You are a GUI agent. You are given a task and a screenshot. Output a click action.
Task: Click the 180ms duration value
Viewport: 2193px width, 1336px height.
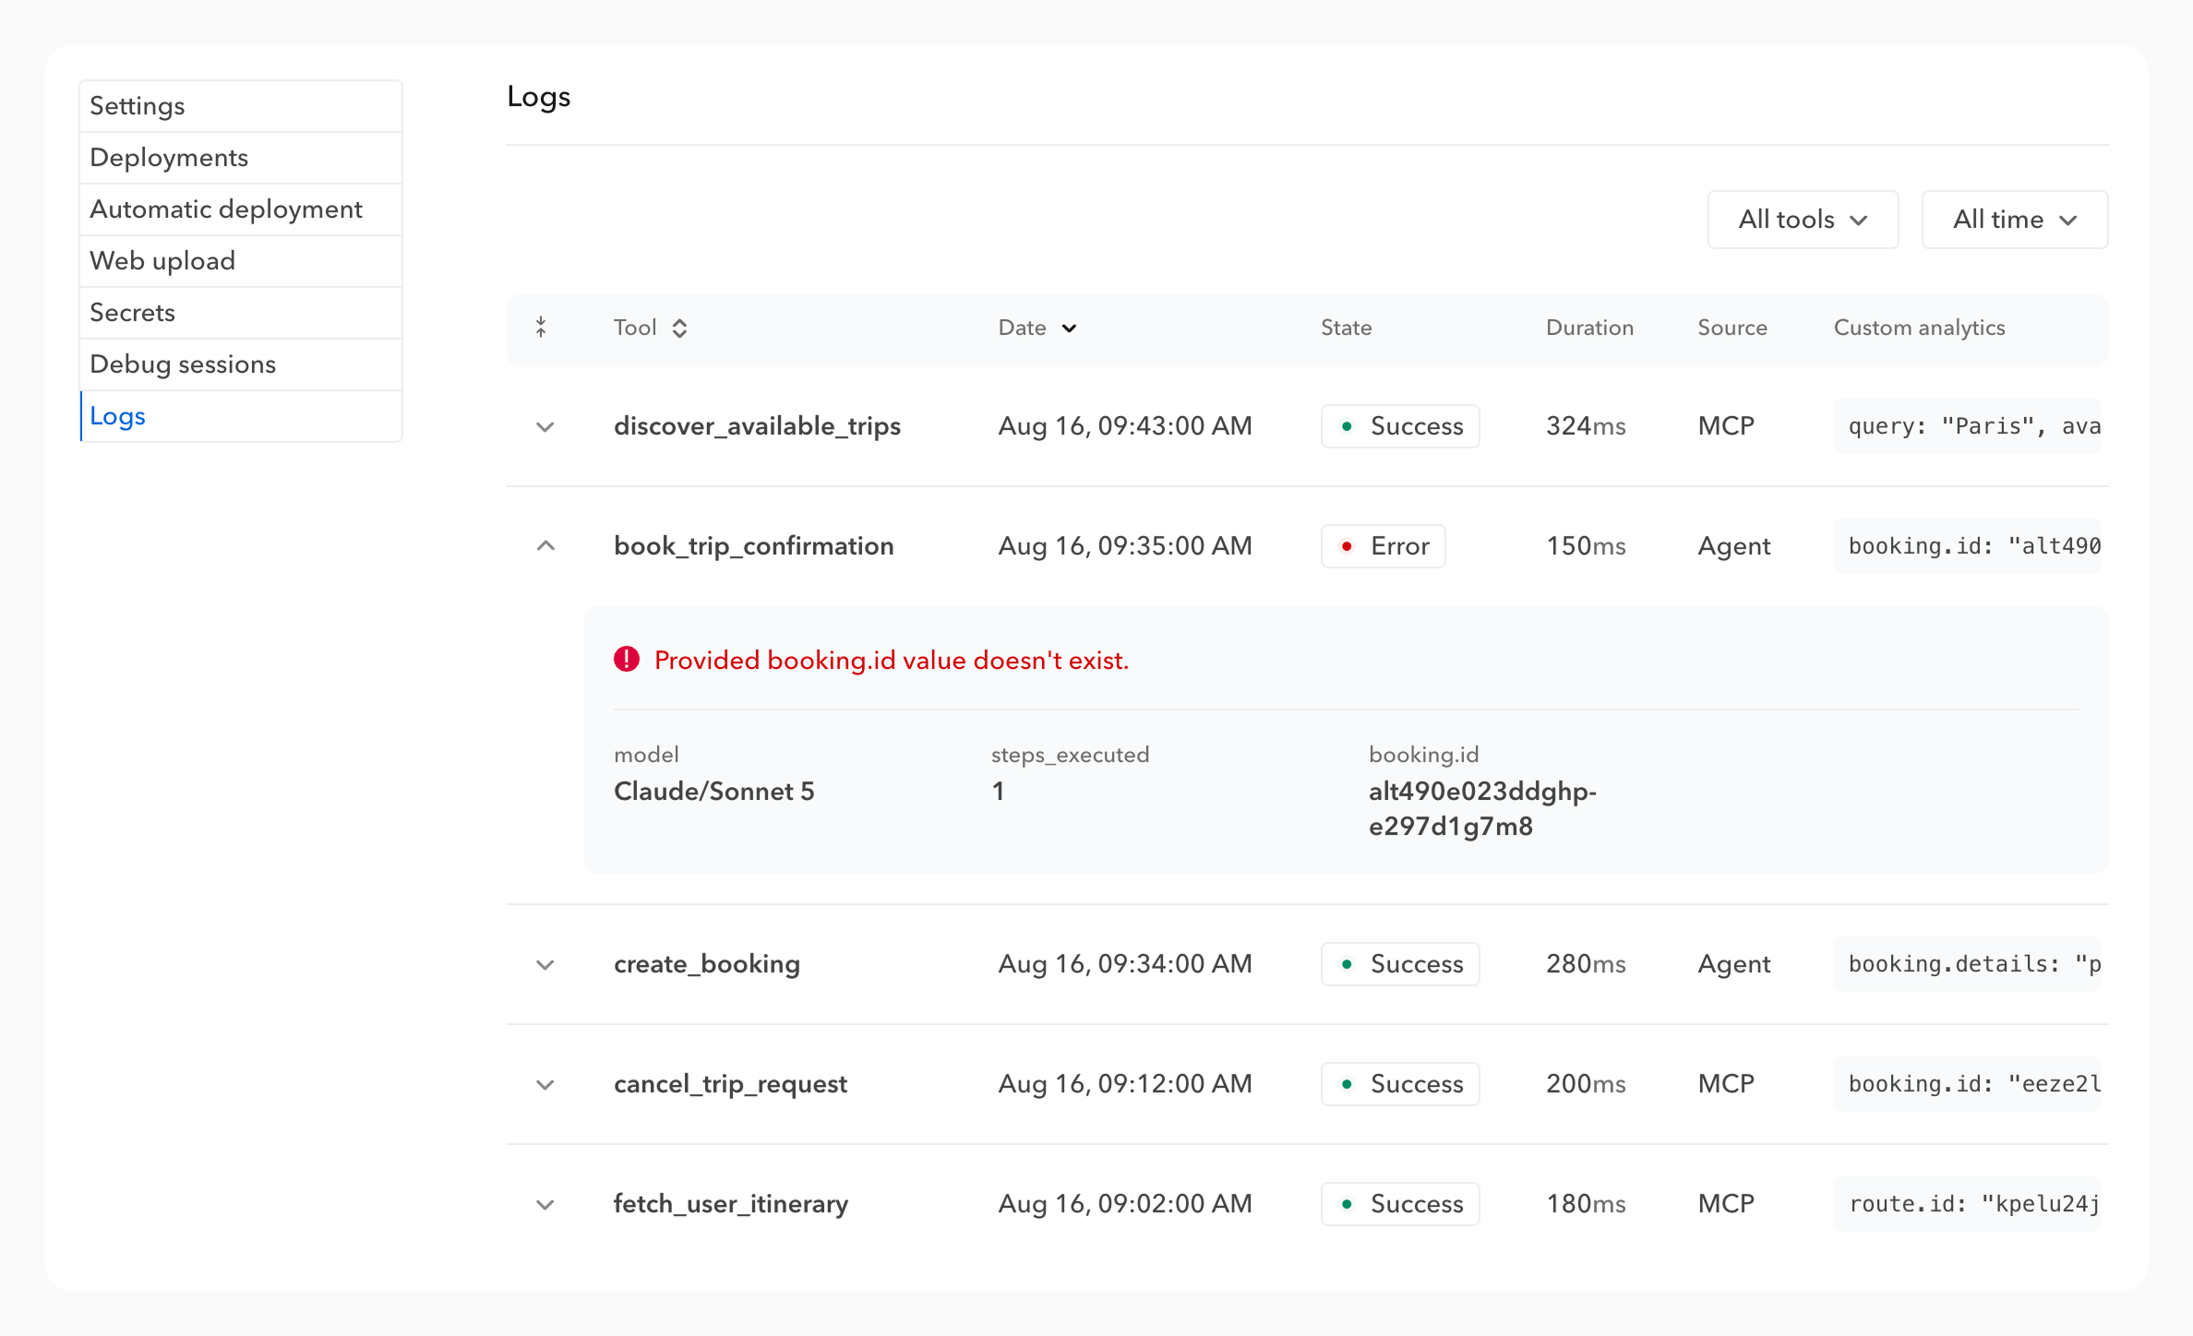1586,1204
